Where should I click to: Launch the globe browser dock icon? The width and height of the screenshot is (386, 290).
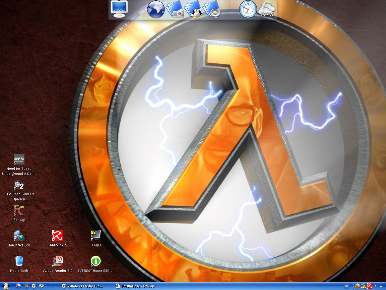tap(155, 9)
